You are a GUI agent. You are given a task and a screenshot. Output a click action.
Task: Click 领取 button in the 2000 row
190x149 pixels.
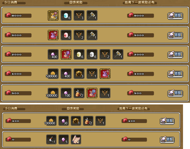[x=175, y=55]
